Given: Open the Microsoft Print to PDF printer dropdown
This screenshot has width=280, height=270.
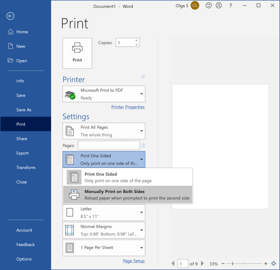Looking at the screenshot, I should coord(104,94).
